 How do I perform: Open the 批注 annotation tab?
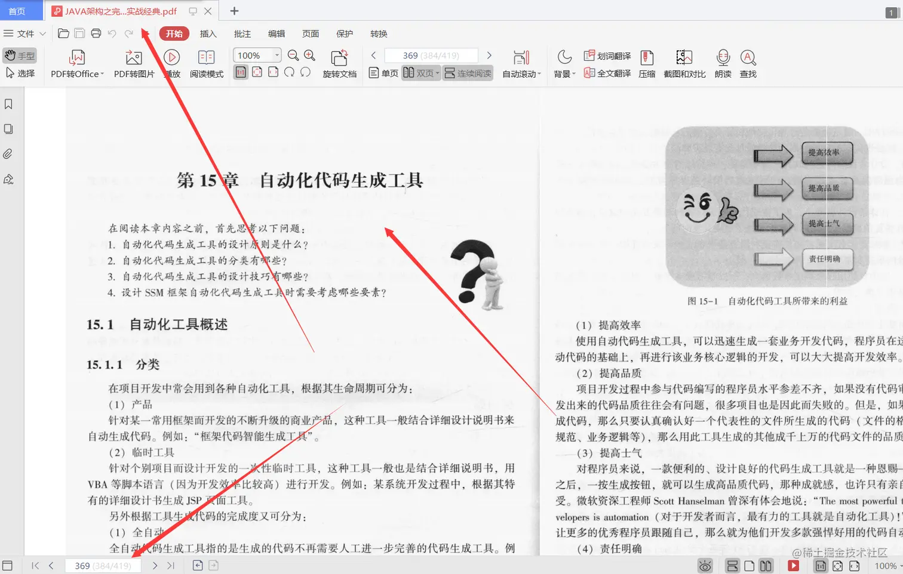(242, 34)
